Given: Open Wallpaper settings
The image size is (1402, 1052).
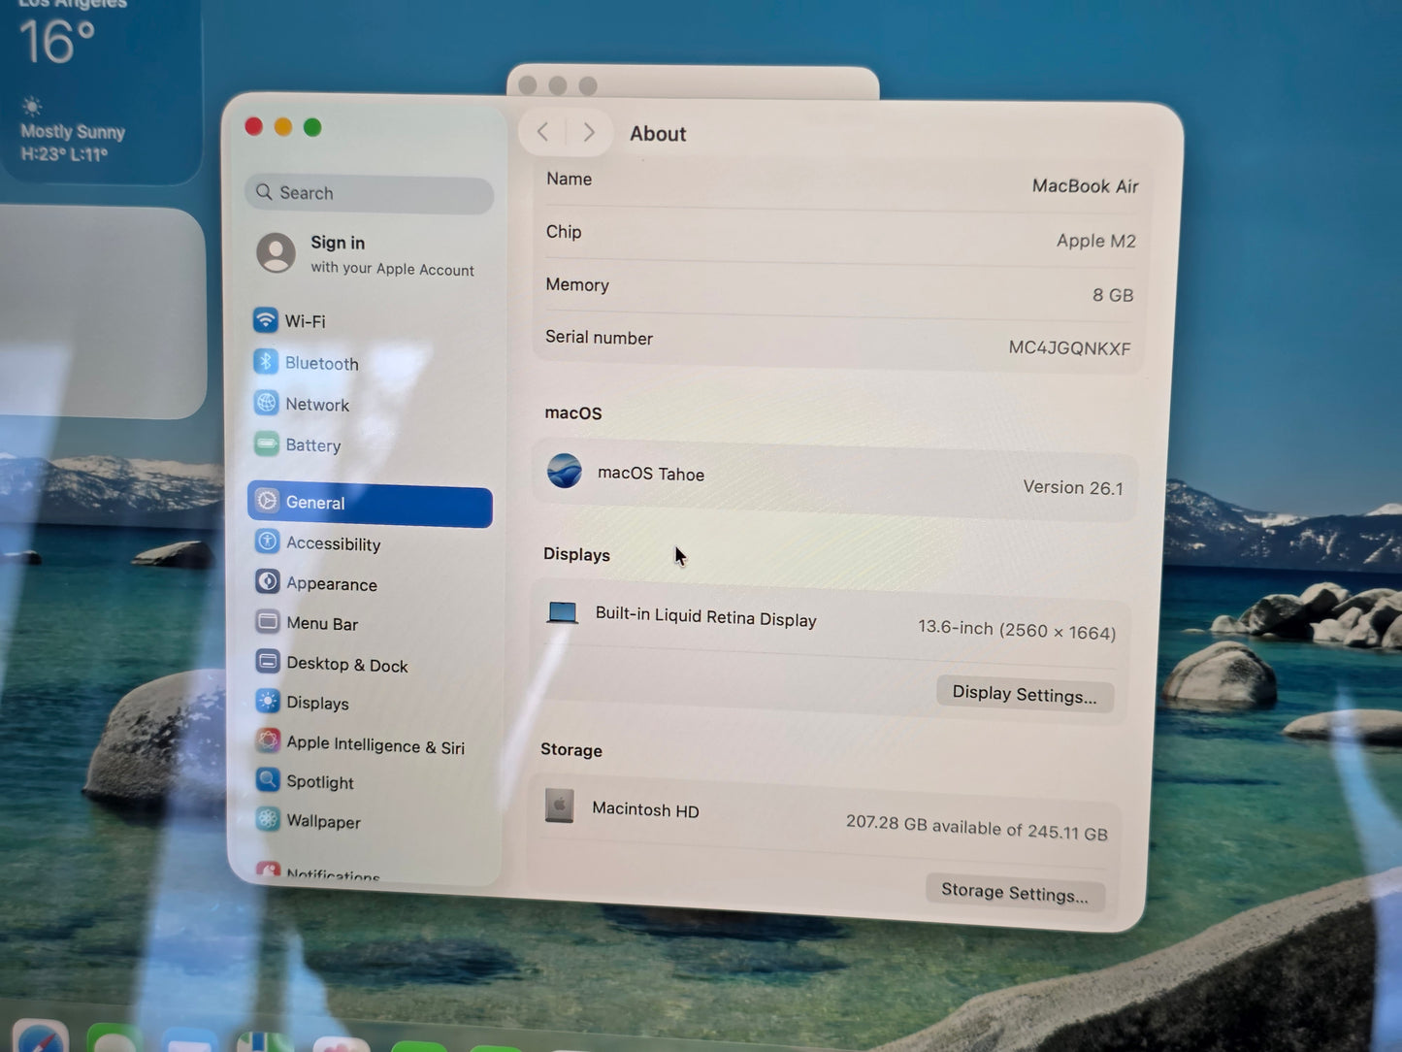Looking at the screenshot, I should pyautogui.click(x=322, y=821).
